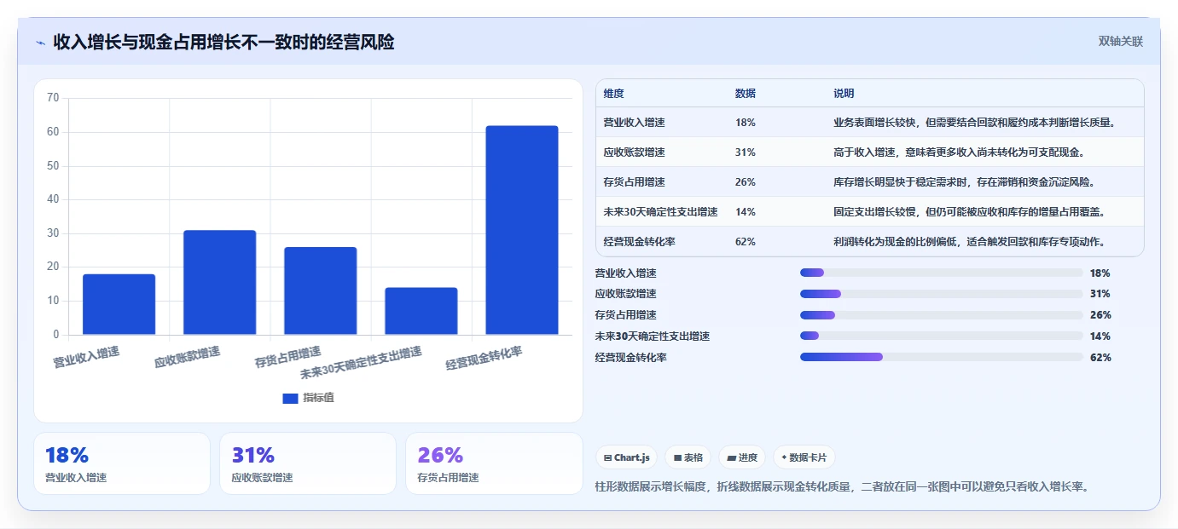Click the 62% label beside the last progress bar

(1100, 358)
